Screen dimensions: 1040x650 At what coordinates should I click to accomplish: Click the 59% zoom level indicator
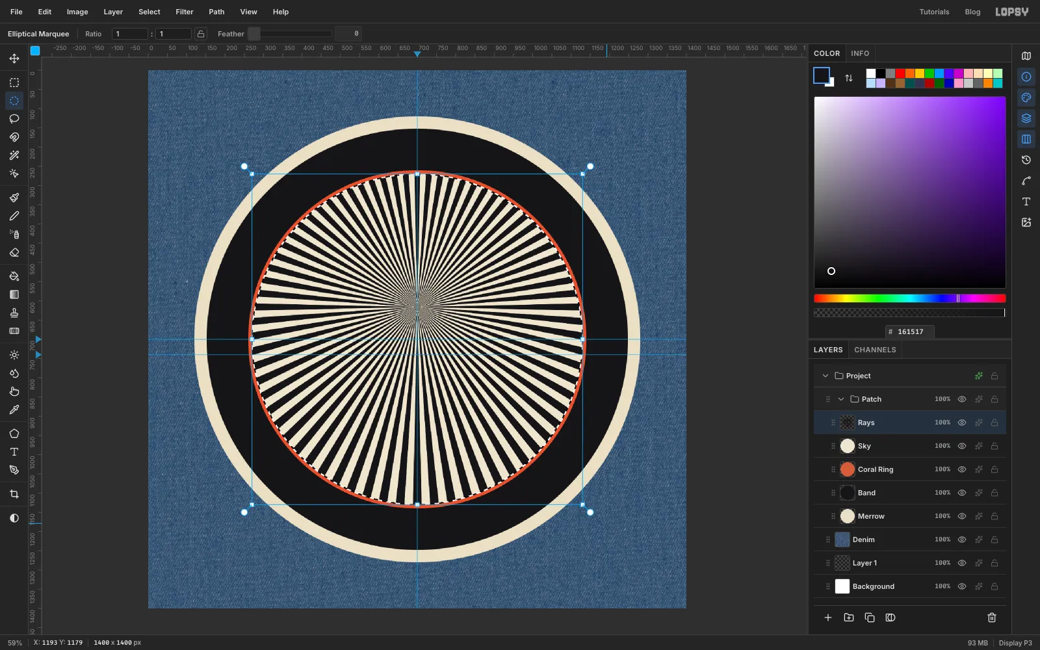[15, 643]
